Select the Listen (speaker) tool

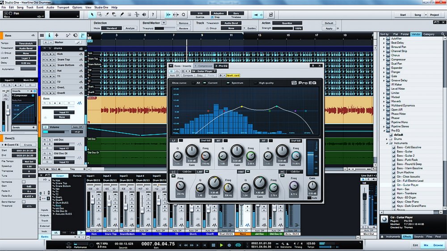coord(144,15)
